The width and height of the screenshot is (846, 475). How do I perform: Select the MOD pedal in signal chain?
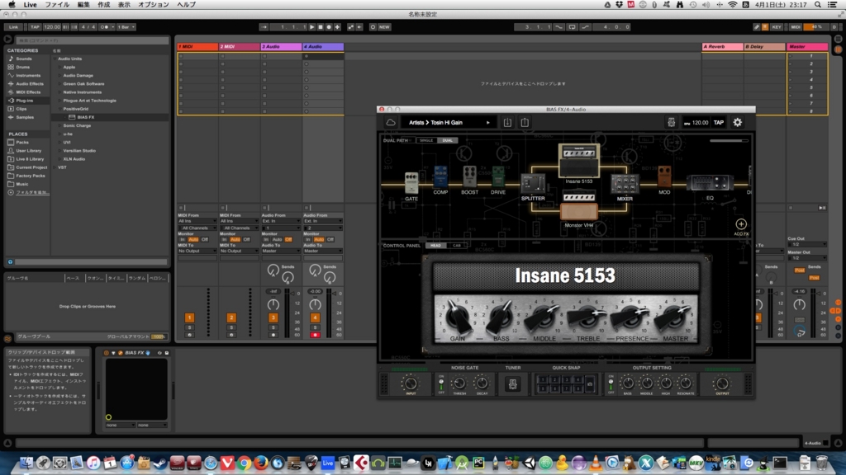tap(664, 177)
